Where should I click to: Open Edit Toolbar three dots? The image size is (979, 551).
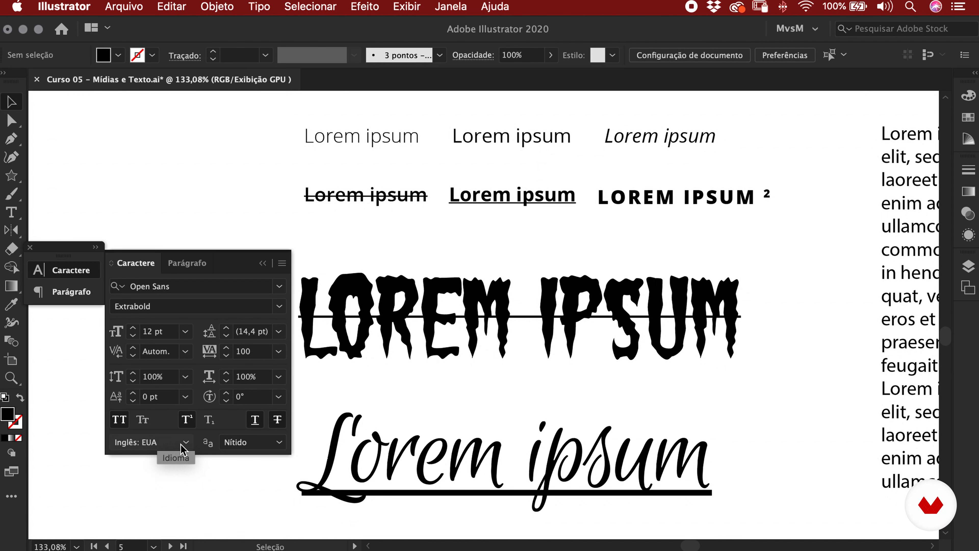(x=11, y=496)
